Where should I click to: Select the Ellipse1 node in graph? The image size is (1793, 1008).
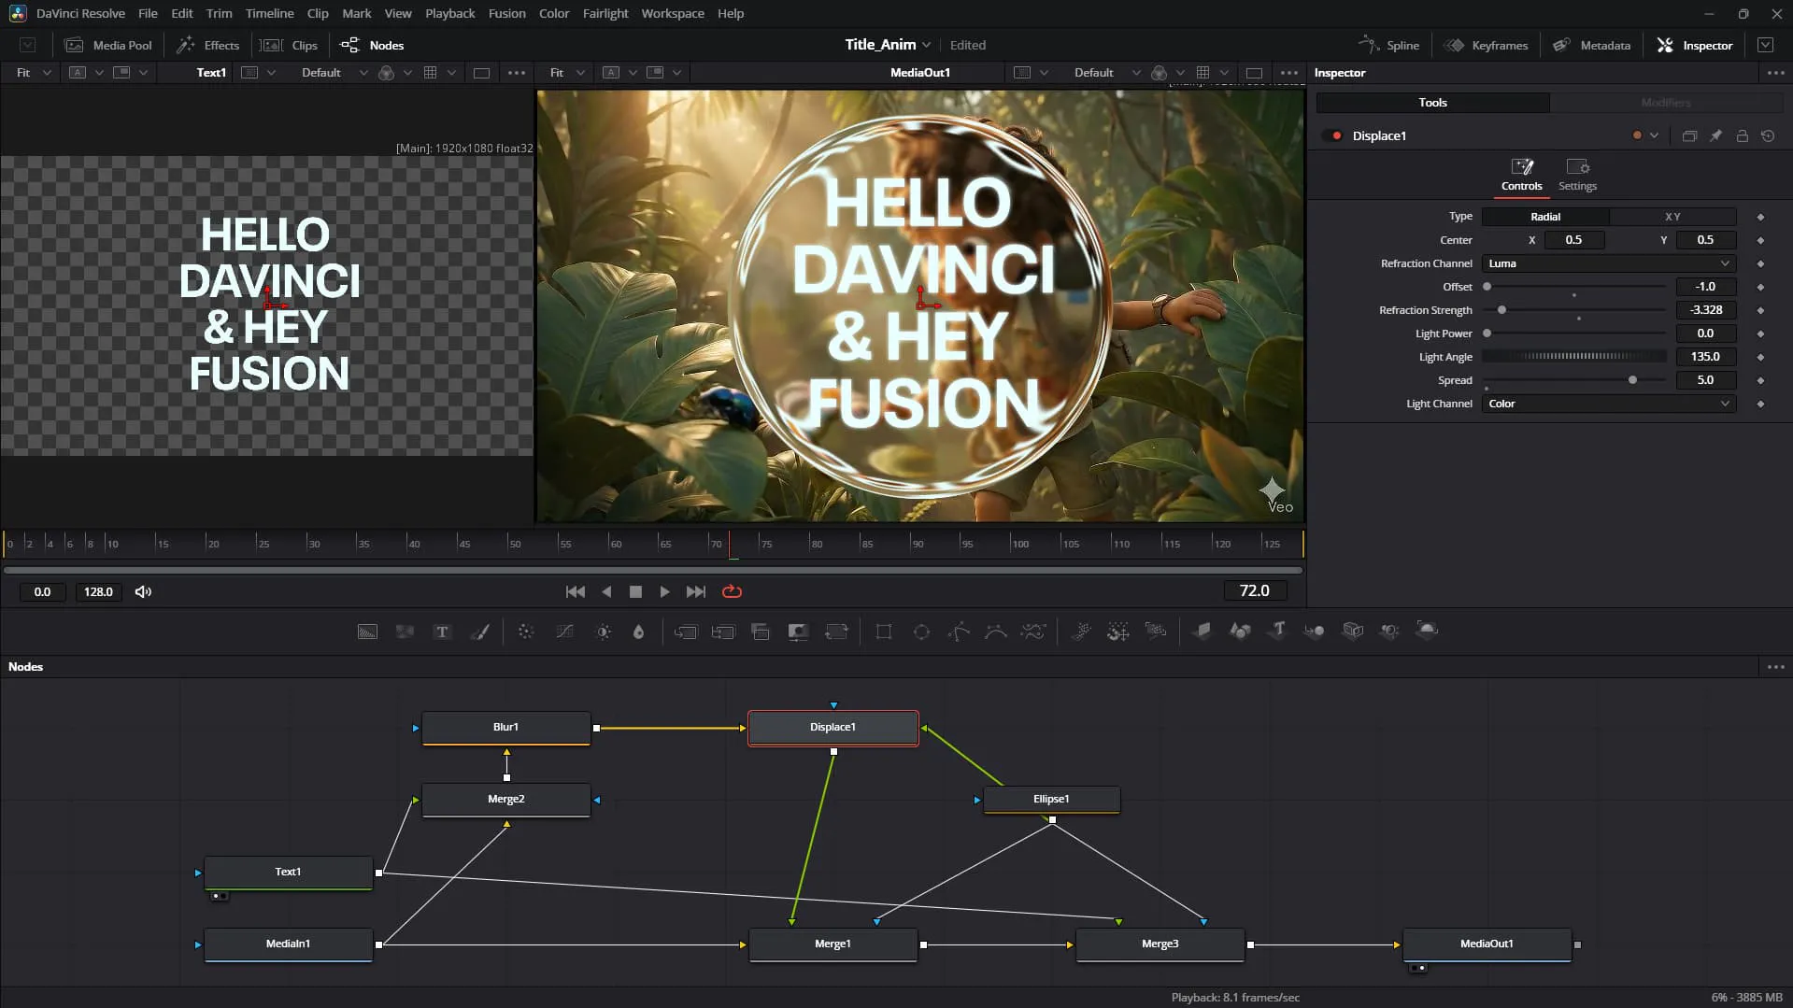pos(1051,800)
